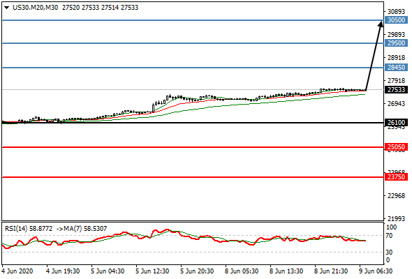Image resolution: width=412 pixels, height=279 pixels.
Task: Select the red horizontal line at 25050
Action: click(193, 147)
